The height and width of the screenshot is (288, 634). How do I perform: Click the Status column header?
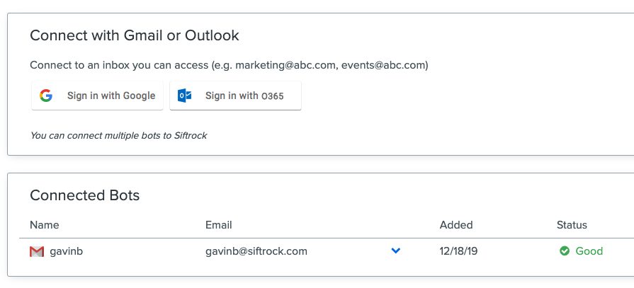pos(572,225)
